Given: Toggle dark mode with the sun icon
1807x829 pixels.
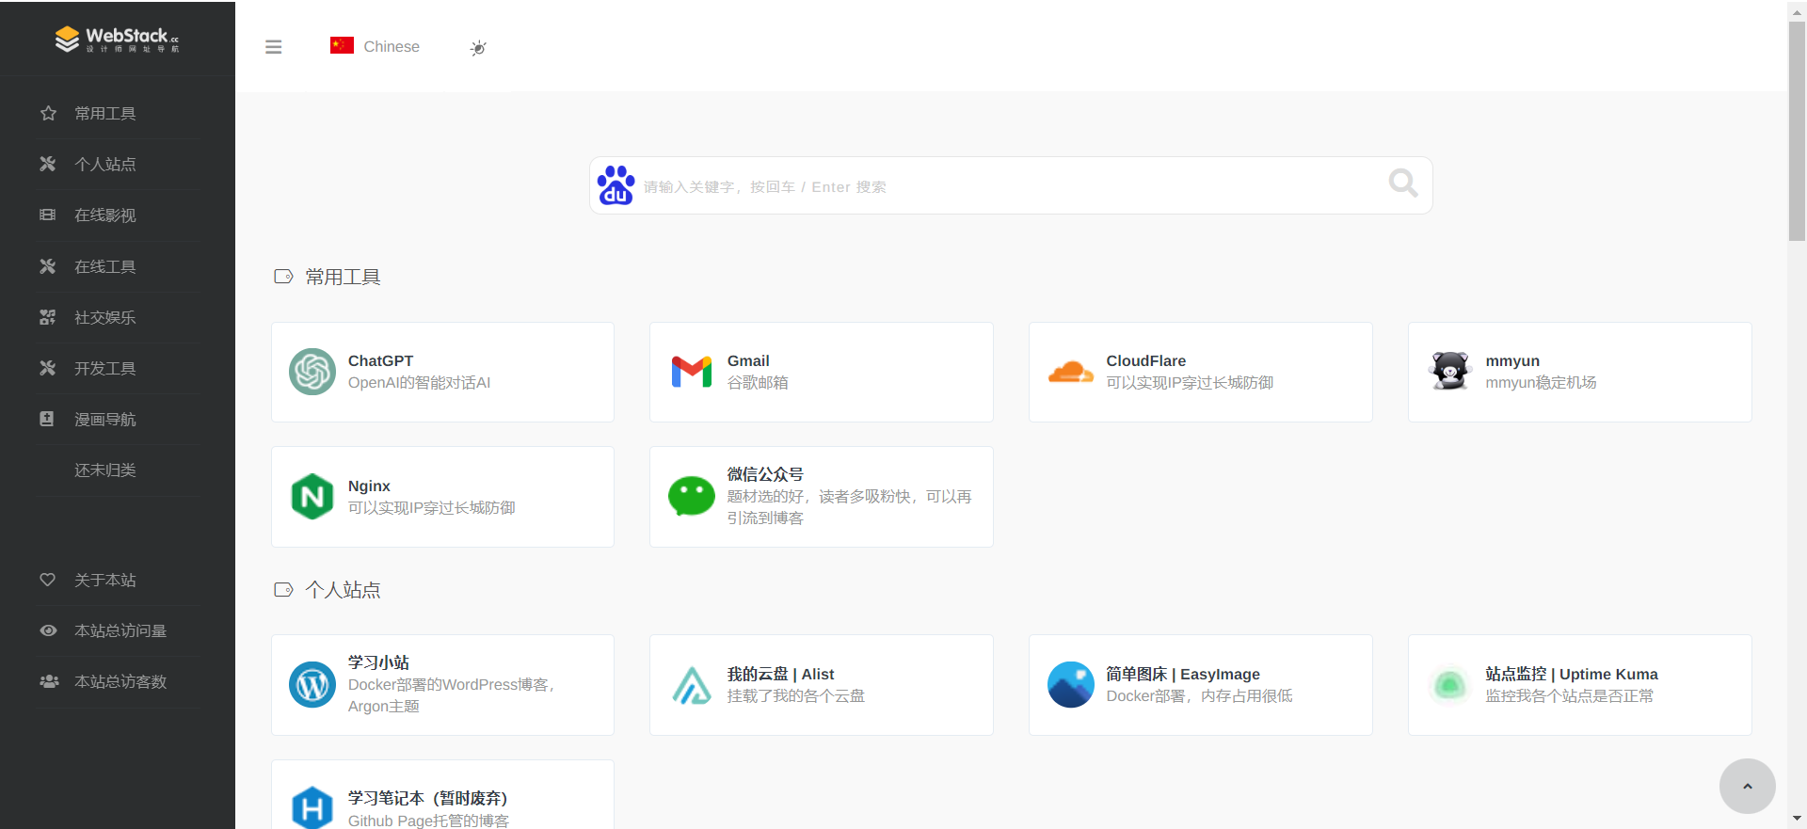Looking at the screenshot, I should (x=478, y=47).
